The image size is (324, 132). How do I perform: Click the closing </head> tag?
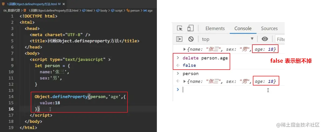coord(33,47)
